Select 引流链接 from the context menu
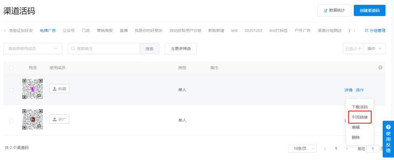Viewport: 394px width, 160px height. pyautogui.click(x=359, y=117)
